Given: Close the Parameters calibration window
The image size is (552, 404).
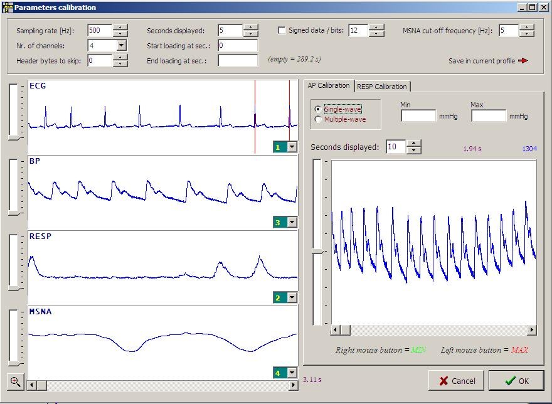Looking at the screenshot, I should 543,8.
